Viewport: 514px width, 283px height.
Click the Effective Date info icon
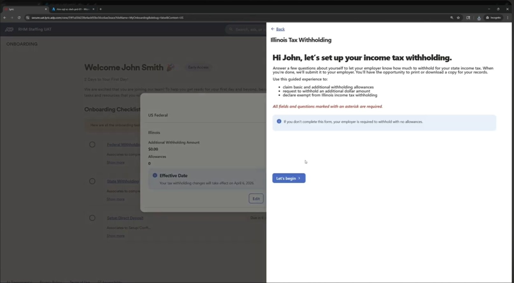(155, 175)
